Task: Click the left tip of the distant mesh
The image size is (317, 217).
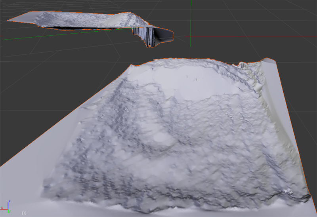Action: click(9, 20)
